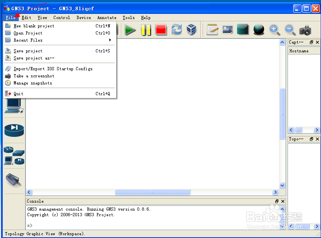Viewport: 321px width, 238px height.
Task: Stop all devices with the red square icon
Action: [161, 30]
